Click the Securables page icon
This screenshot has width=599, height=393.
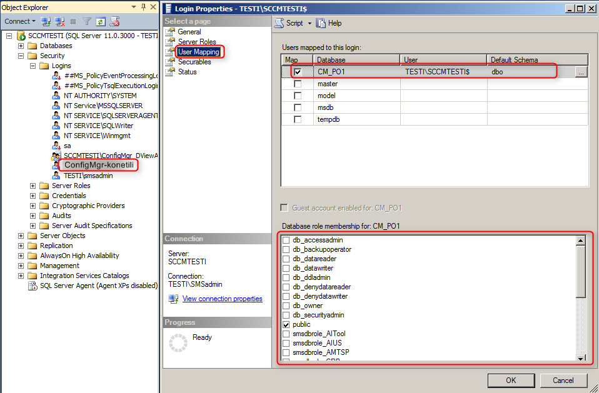(x=170, y=62)
